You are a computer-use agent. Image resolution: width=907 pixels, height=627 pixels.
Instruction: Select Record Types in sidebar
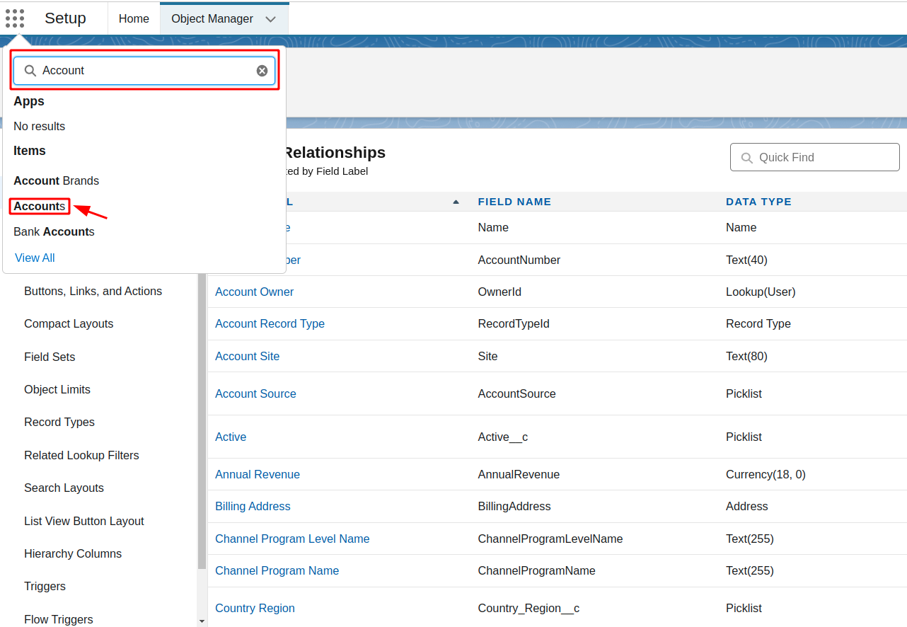click(59, 422)
